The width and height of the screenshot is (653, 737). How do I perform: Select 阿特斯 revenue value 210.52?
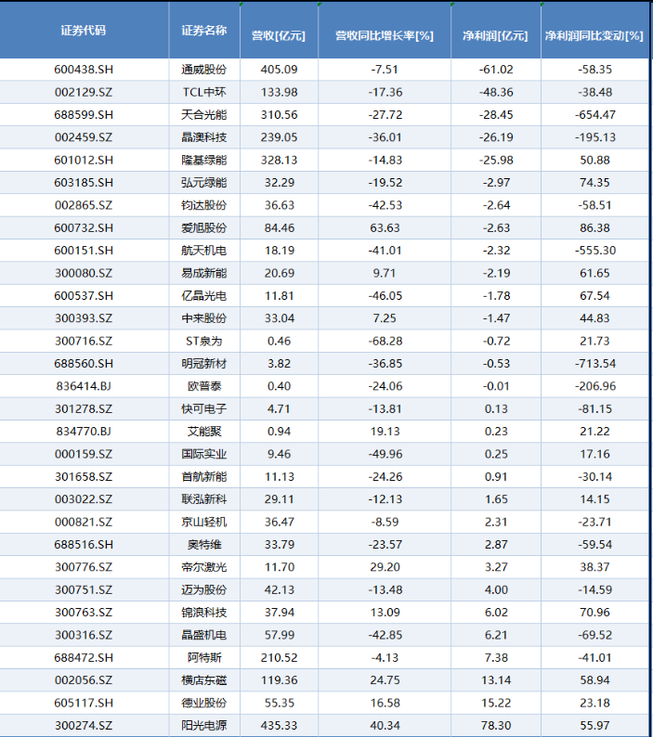tap(279, 657)
